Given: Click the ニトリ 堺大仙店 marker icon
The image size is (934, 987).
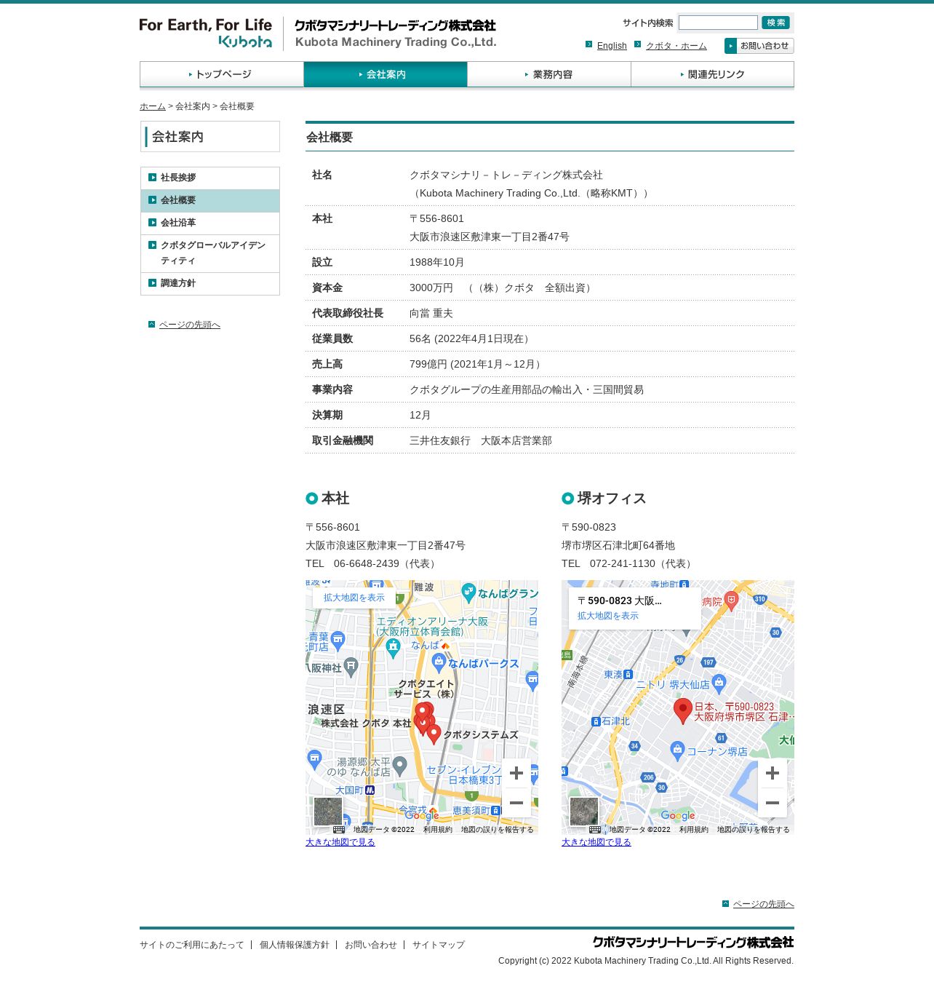Looking at the screenshot, I should (719, 683).
